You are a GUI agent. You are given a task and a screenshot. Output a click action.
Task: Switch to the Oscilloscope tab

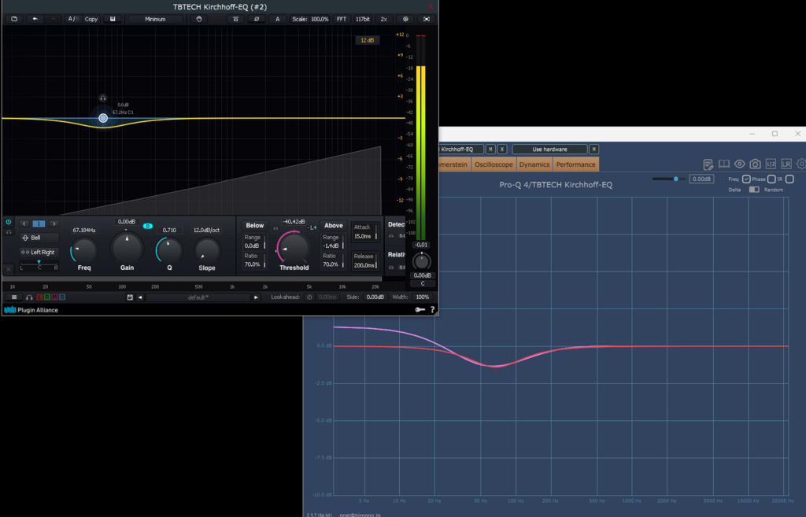494,164
